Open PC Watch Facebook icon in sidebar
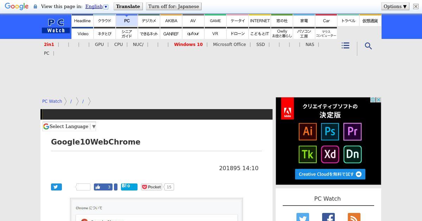The height and width of the screenshot is (221, 422). tap(328, 217)
